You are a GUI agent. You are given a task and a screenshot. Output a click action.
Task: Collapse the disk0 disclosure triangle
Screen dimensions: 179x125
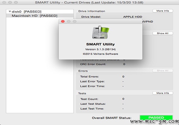tap(10, 12)
